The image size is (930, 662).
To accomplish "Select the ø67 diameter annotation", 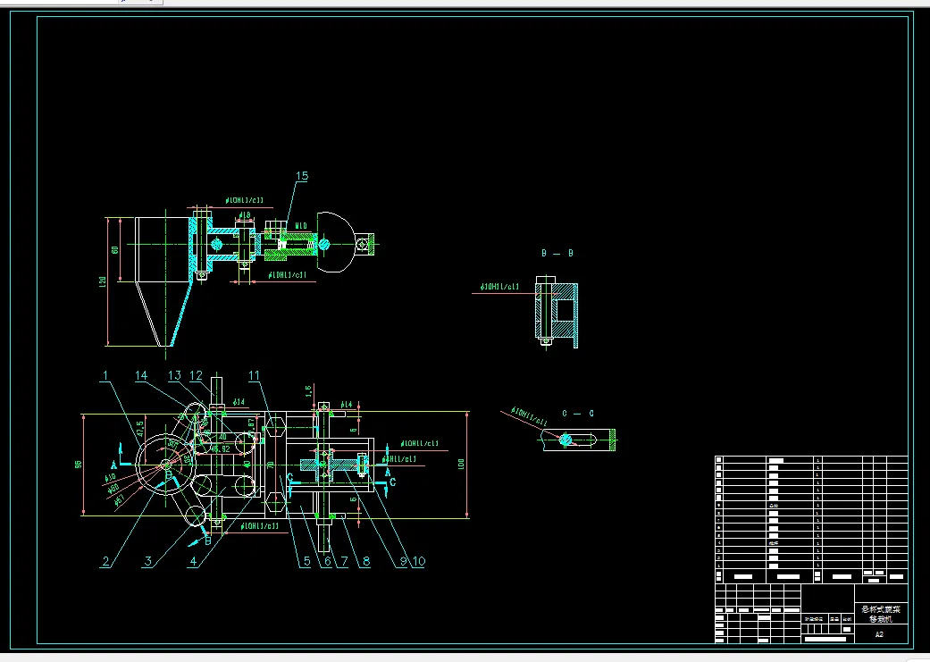I will tap(119, 502).
